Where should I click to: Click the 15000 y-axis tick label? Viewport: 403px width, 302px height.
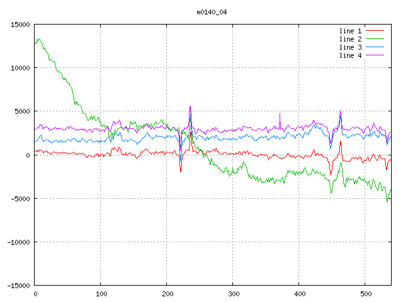[x=20, y=25]
